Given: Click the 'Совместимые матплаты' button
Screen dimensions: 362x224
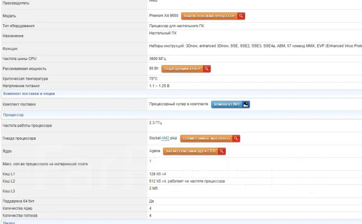Looking at the screenshot, I should 210,139.
